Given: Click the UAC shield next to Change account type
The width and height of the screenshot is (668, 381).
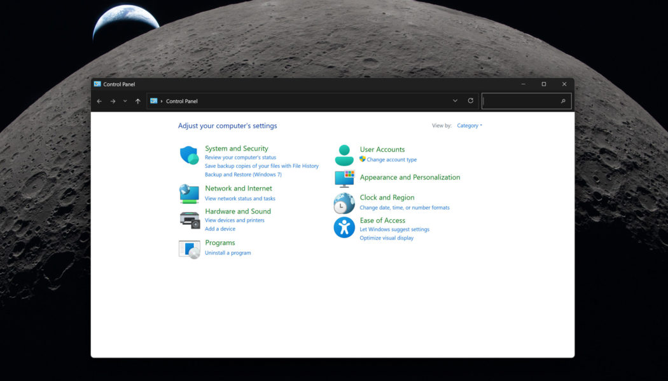Looking at the screenshot, I should (363, 159).
